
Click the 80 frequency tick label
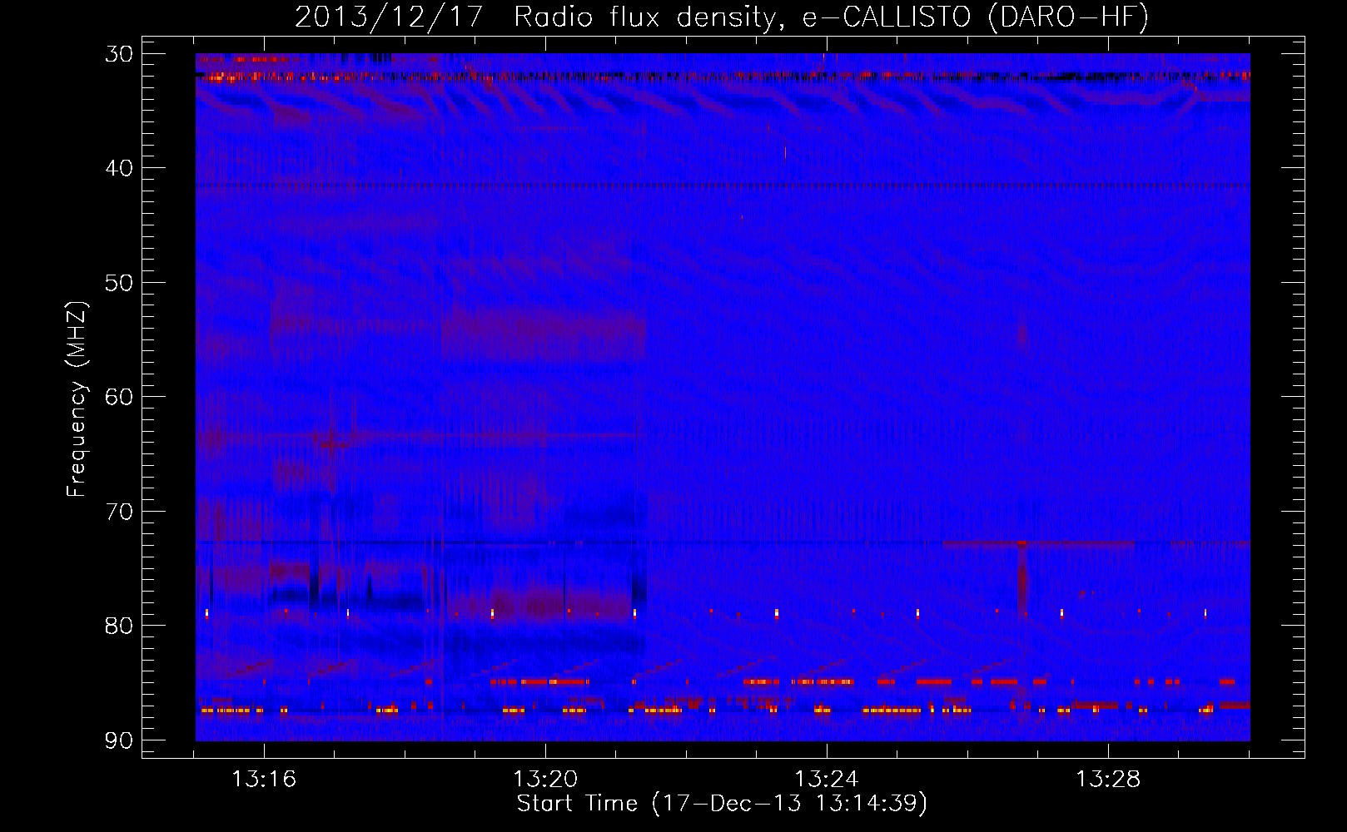pyautogui.click(x=119, y=626)
